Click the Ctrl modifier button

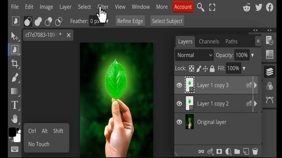[x=32, y=131]
